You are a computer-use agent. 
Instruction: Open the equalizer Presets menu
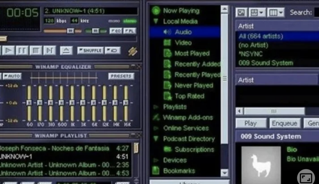click(x=121, y=76)
